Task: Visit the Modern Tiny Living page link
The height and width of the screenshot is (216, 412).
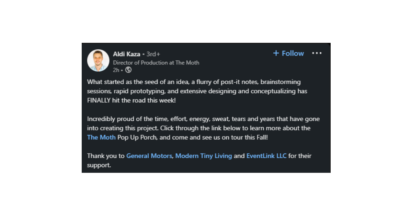Action: coord(204,156)
